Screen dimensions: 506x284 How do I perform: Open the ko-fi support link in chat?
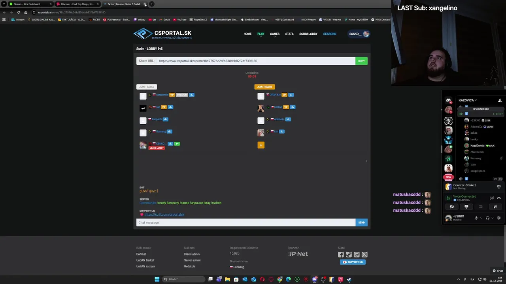tap(164, 215)
